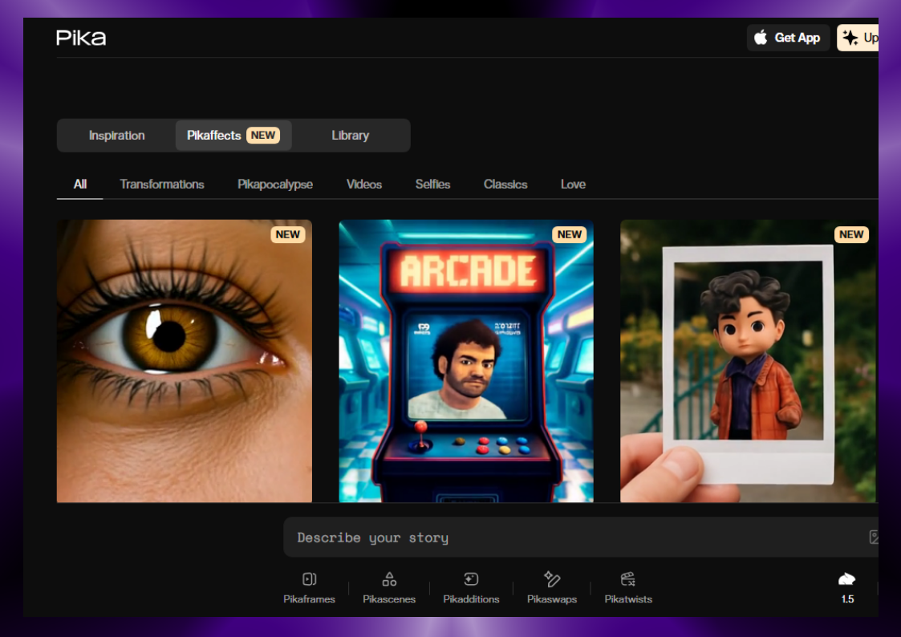The height and width of the screenshot is (637, 901).
Task: Click NEW badge on the polaroid thumbnail
Action: pyautogui.click(x=851, y=234)
